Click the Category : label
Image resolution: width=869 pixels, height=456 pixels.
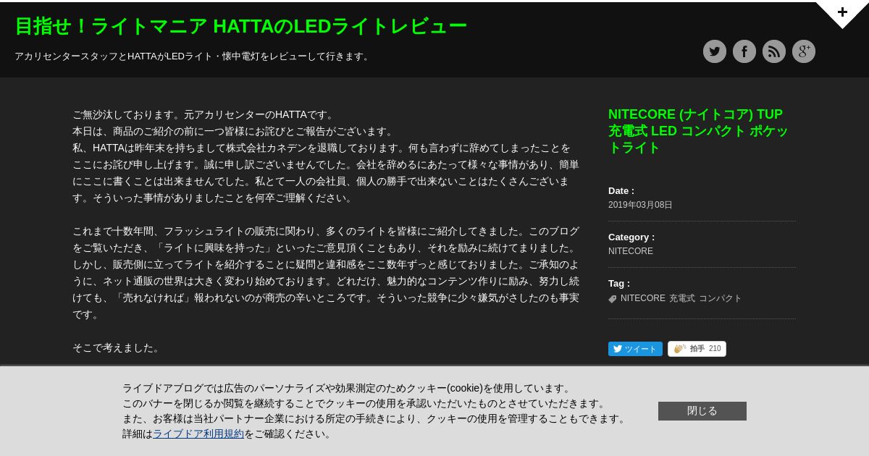click(631, 237)
